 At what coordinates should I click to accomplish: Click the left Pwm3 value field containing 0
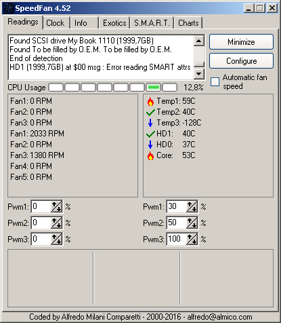coord(41,239)
